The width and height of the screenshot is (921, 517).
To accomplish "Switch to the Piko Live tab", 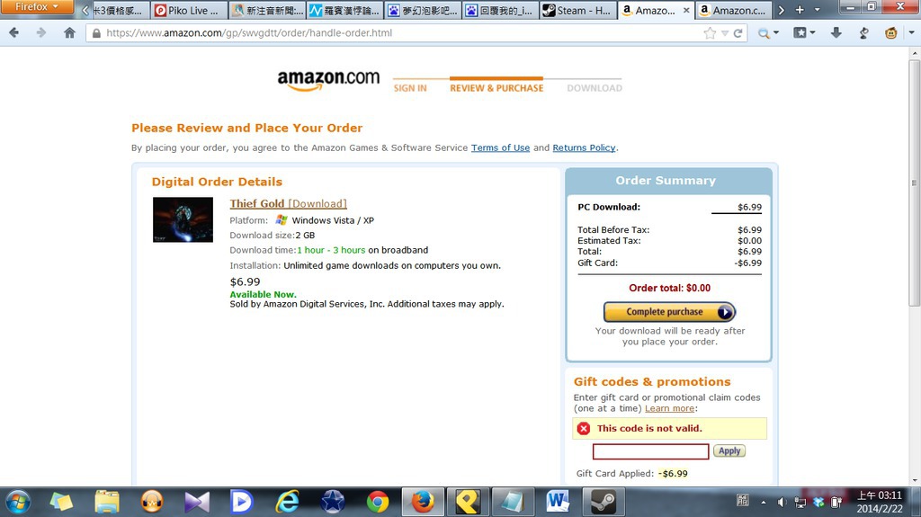I will [x=189, y=11].
